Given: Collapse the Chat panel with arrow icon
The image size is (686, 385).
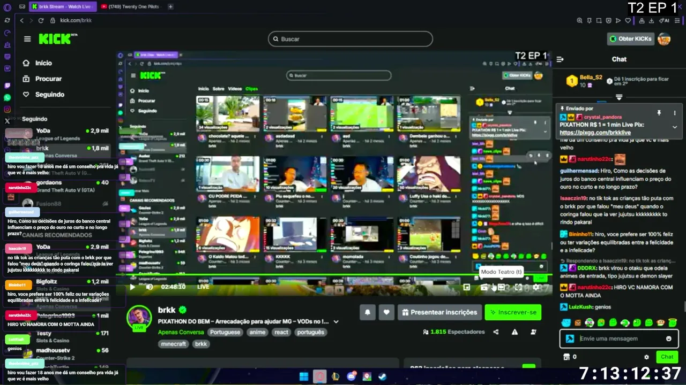Looking at the screenshot, I should pos(560,59).
